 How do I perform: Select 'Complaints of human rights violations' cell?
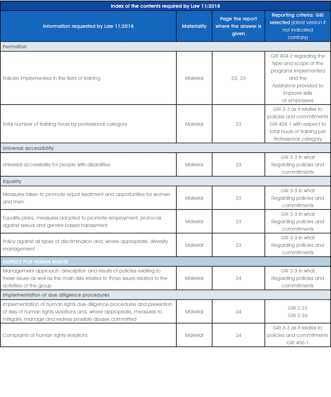point(45,335)
